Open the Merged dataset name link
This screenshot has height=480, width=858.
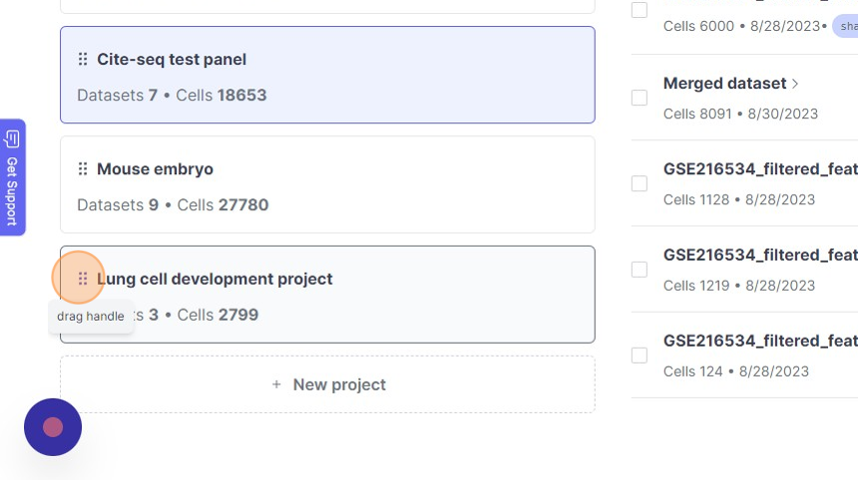point(724,84)
